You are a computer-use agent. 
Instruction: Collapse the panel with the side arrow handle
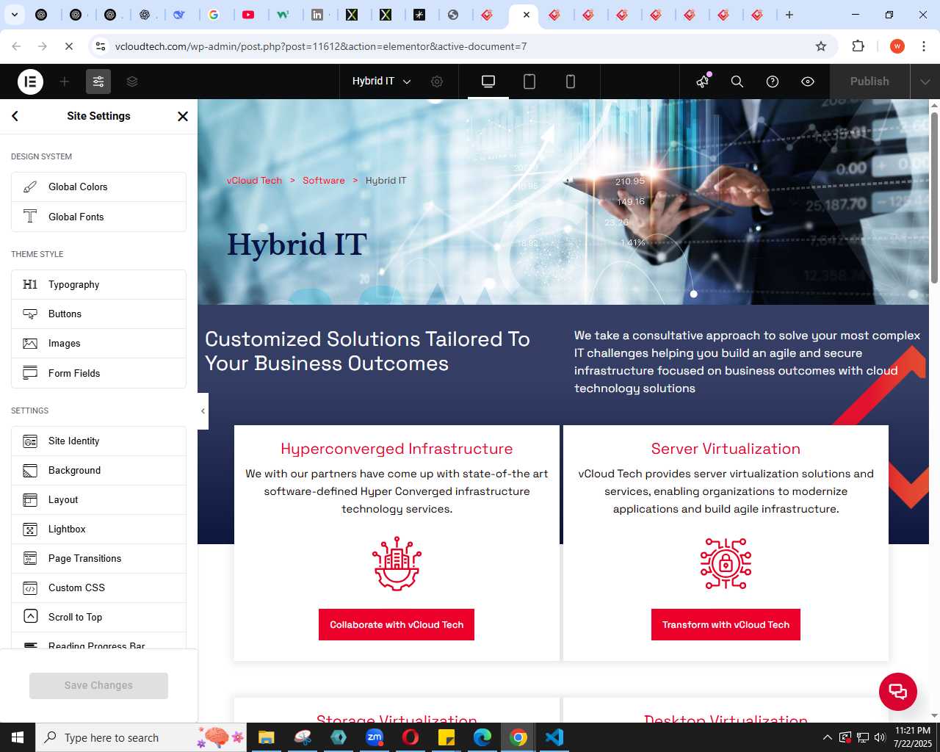tap(203, 411)
